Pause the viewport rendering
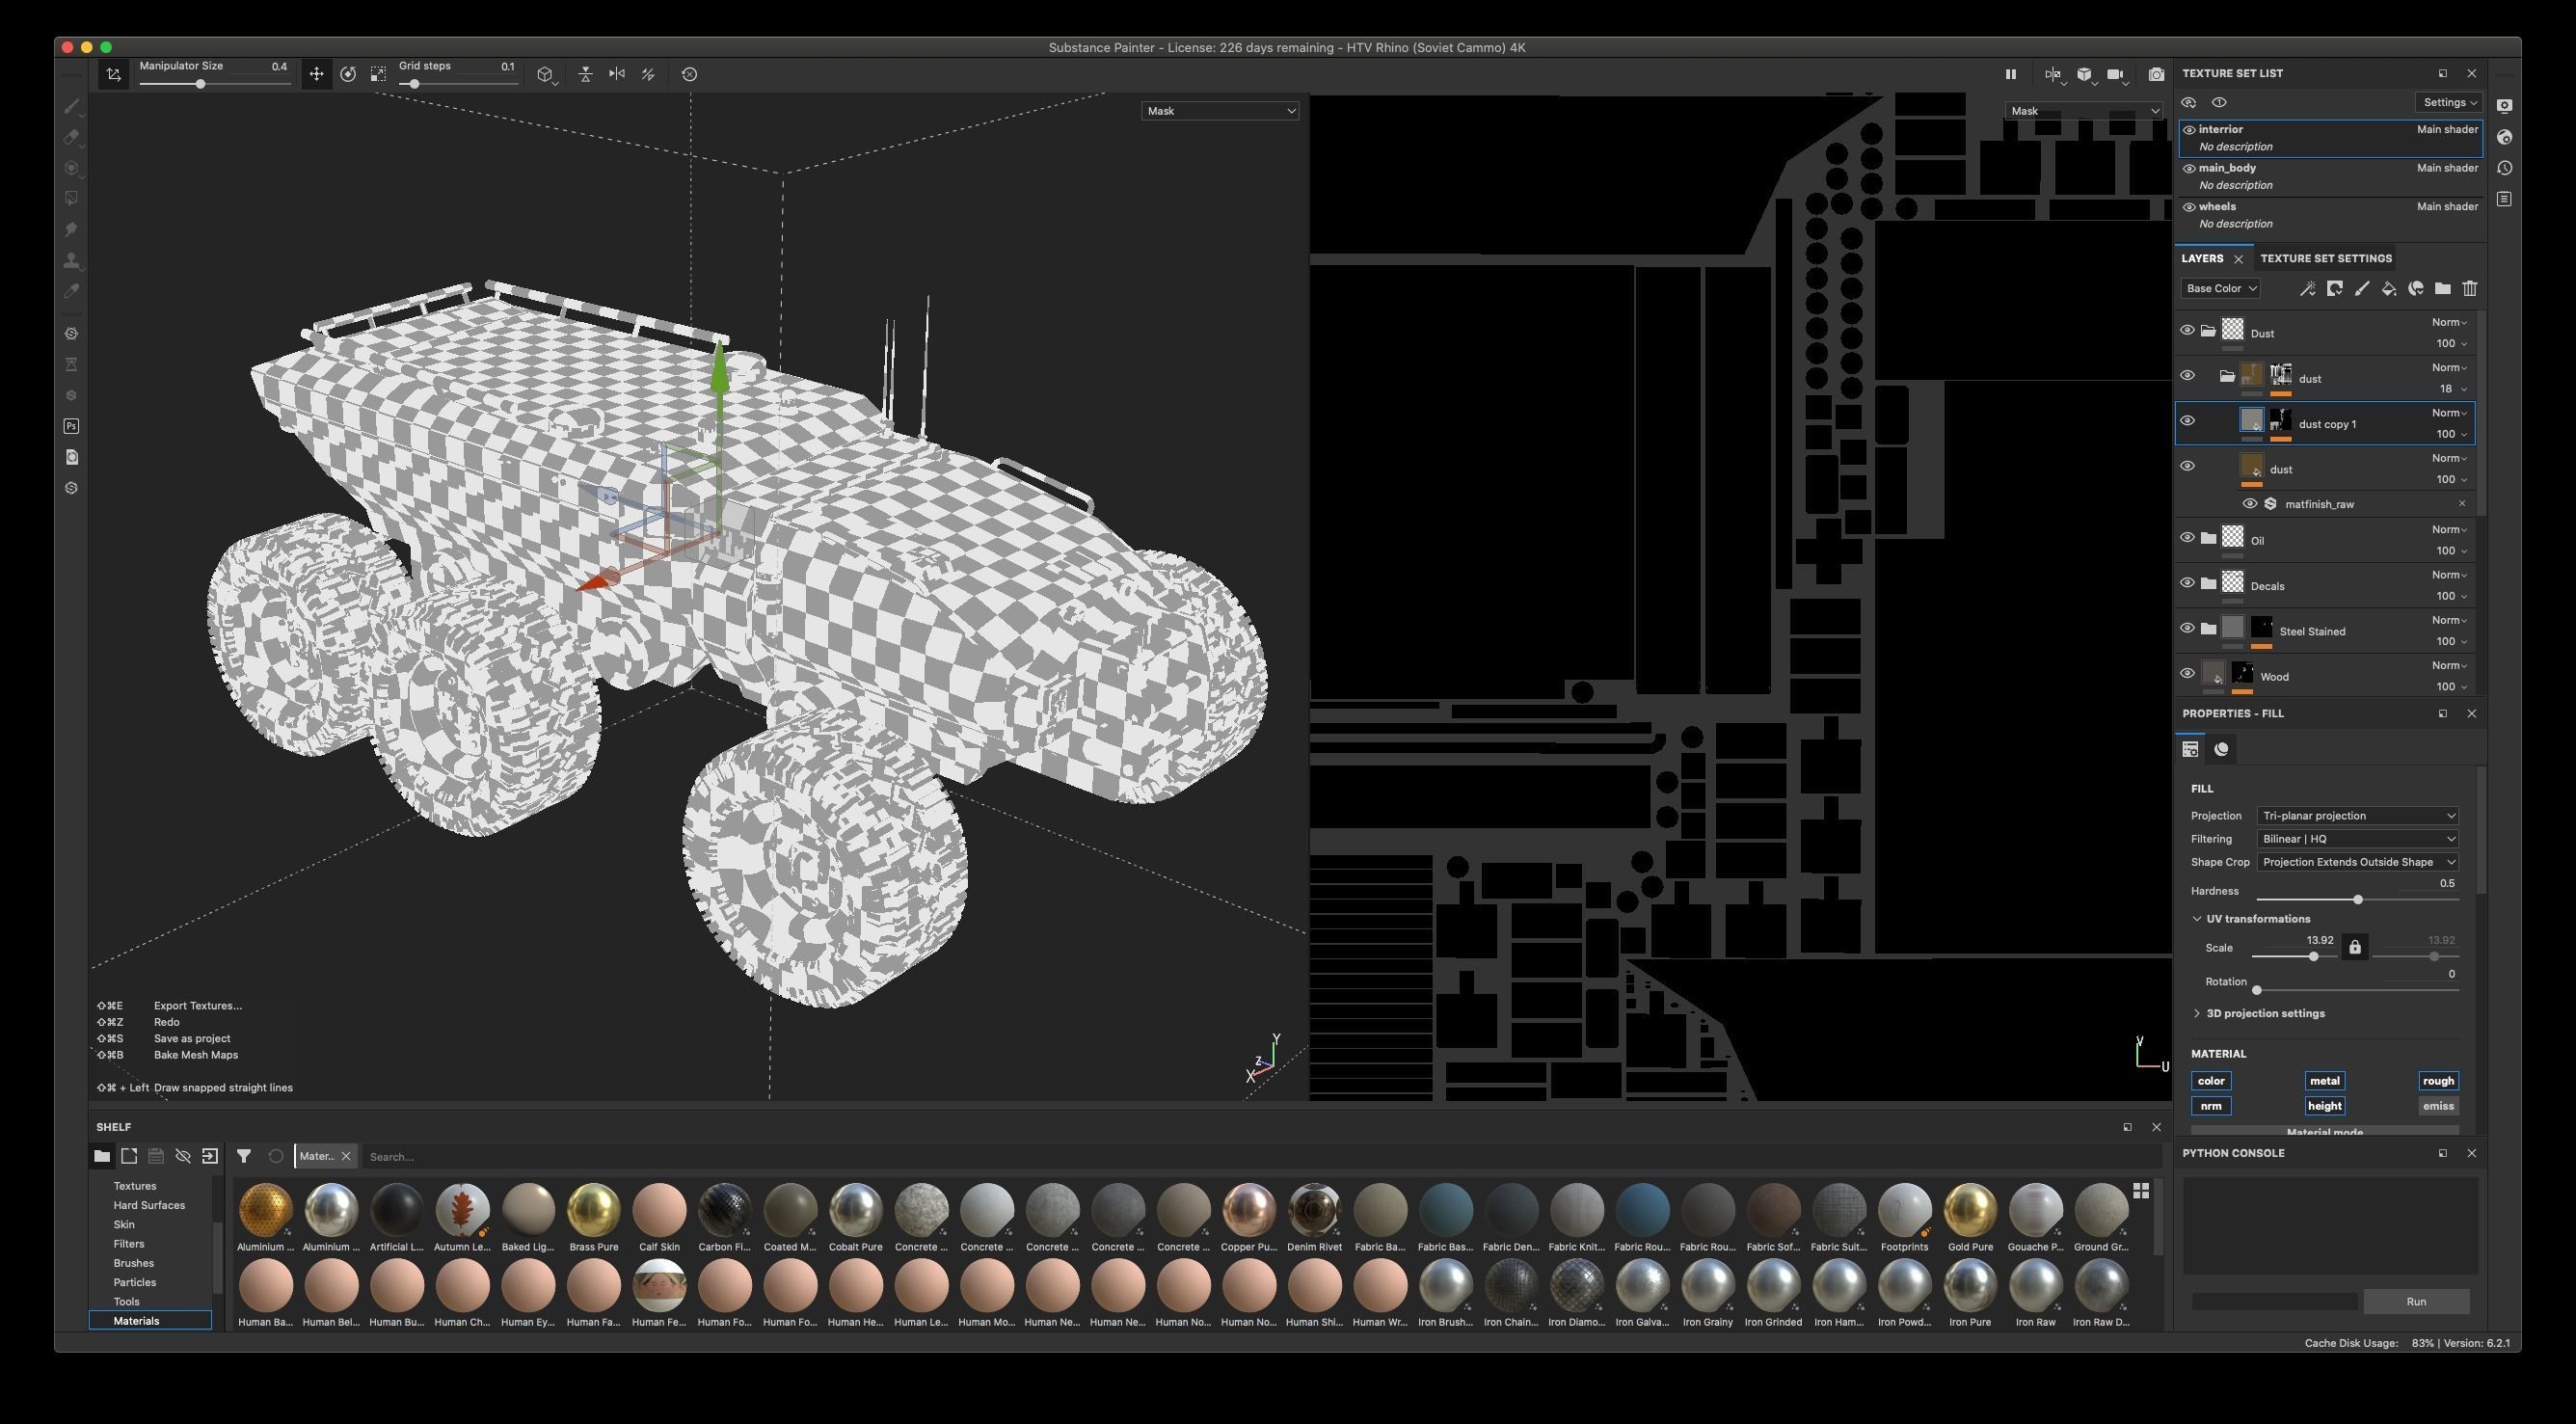2576x1424 pixels. (2010, 74)
